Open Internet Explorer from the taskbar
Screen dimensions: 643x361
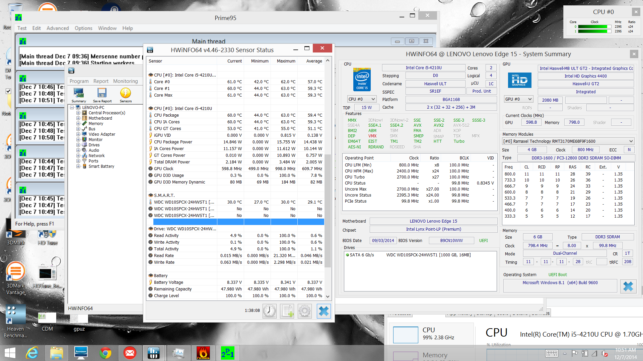pyautogui.click(x=32, y=353)
